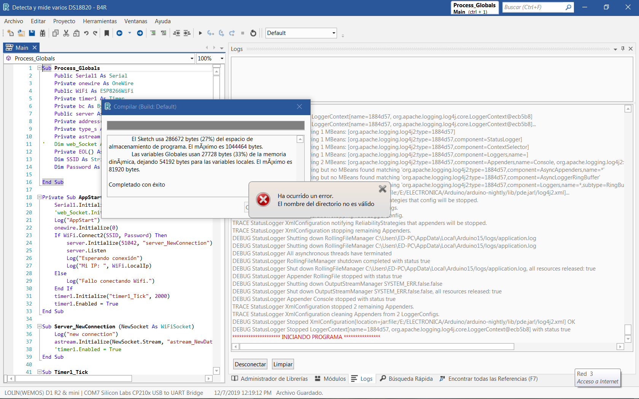This screenshot has height=399, width=639.
Task: Click the new file icon in toolbar
Action: tap(10, 33)
